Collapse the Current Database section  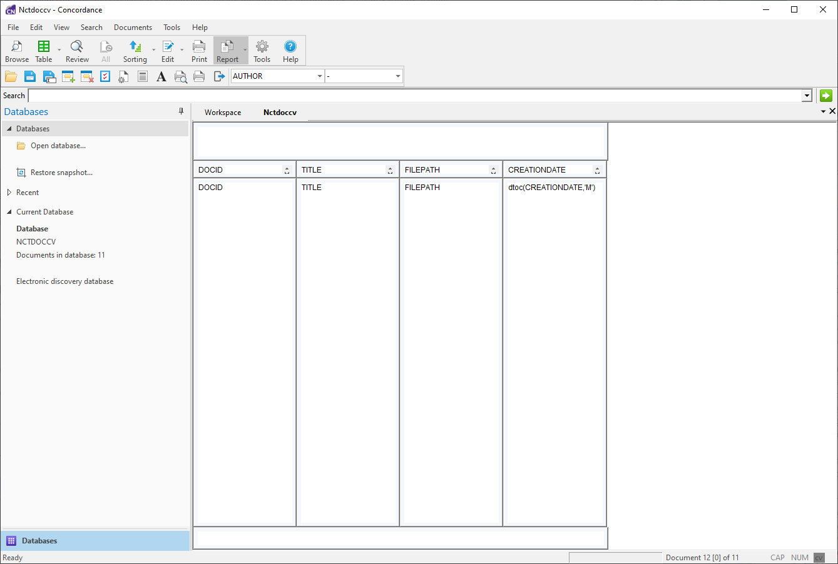coord(9,212)
